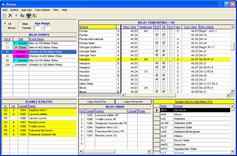Click Copy Fin to Pre button
This screenshot has width=237, height=156.
[x=133, y=102]
